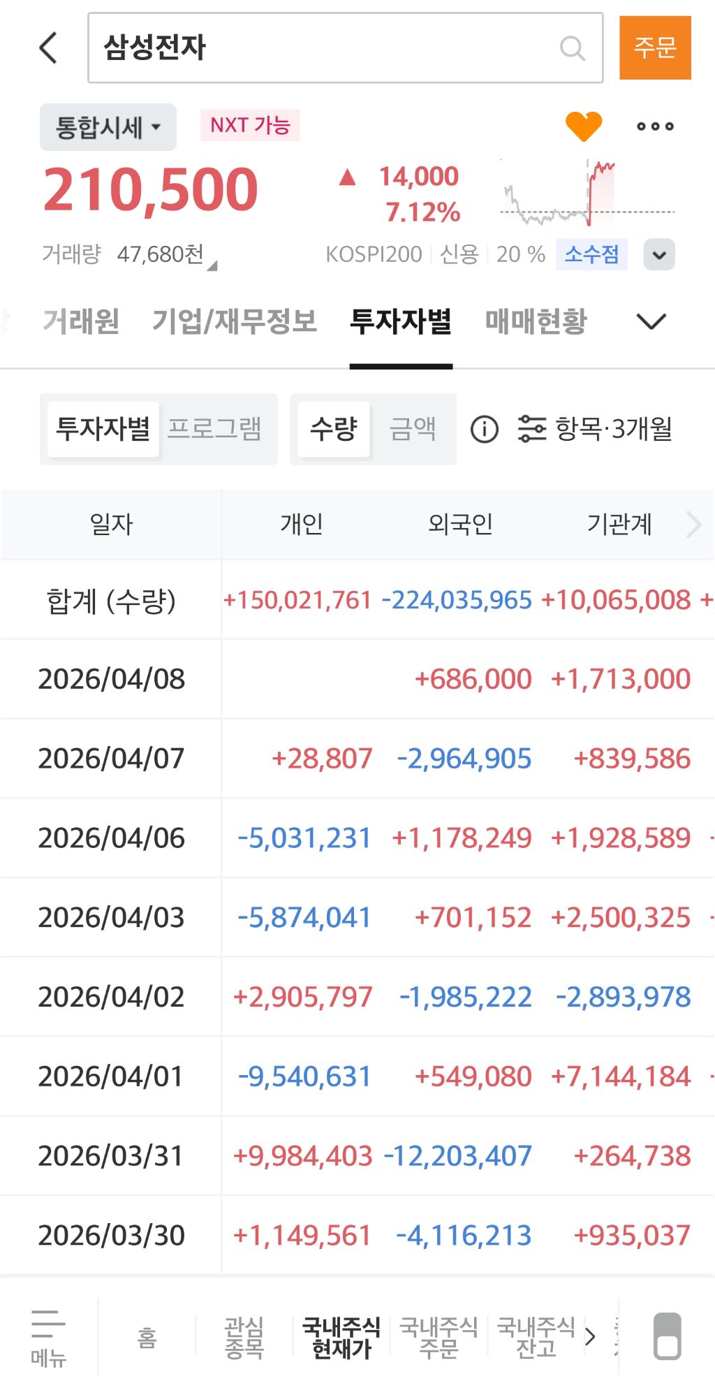Viewport: 715px width, 1395px height.
Task: Open 국내주식 잔고 in bottom navigation
Action: [x=536, y=1337]
